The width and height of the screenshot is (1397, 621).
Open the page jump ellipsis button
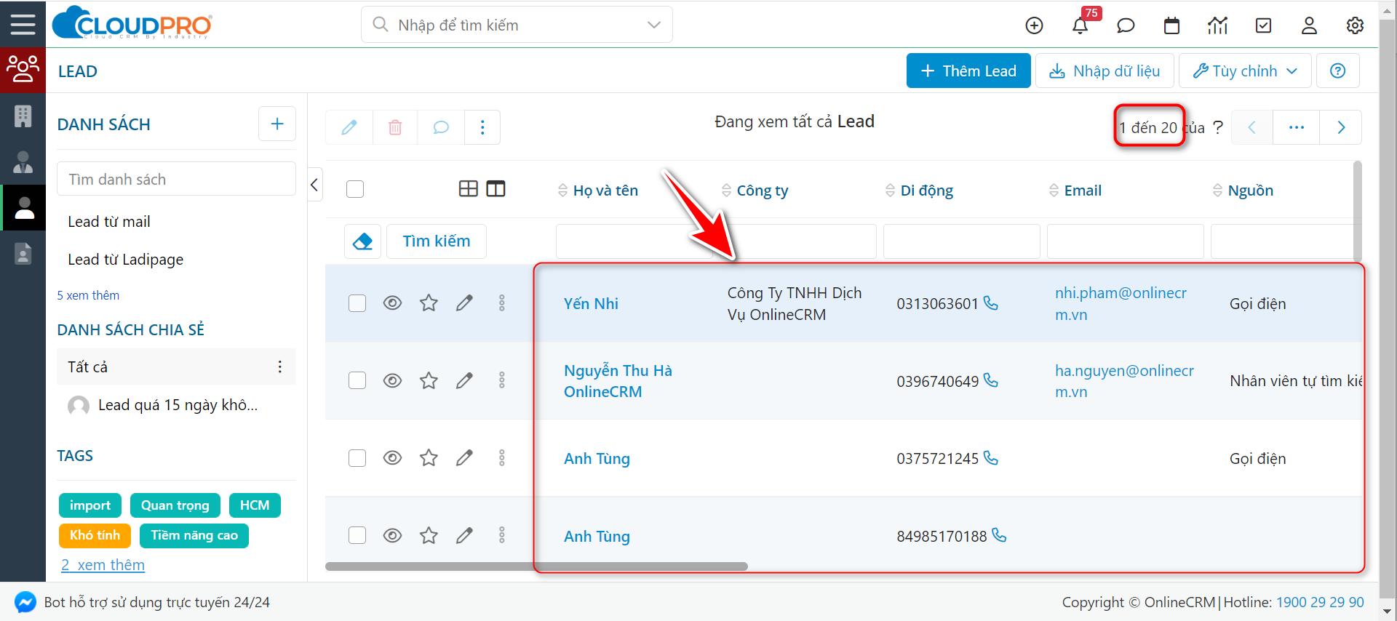click(1296, 127)
